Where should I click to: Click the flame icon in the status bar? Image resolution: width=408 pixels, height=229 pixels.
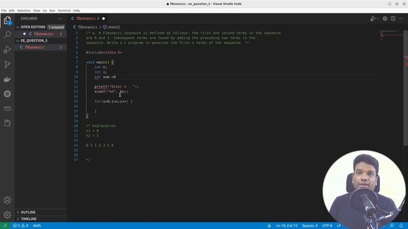pyautogui.click(x=269, y=226)
